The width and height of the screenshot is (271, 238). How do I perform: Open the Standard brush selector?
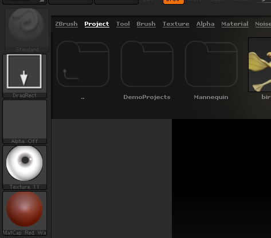tap(27, 30)
